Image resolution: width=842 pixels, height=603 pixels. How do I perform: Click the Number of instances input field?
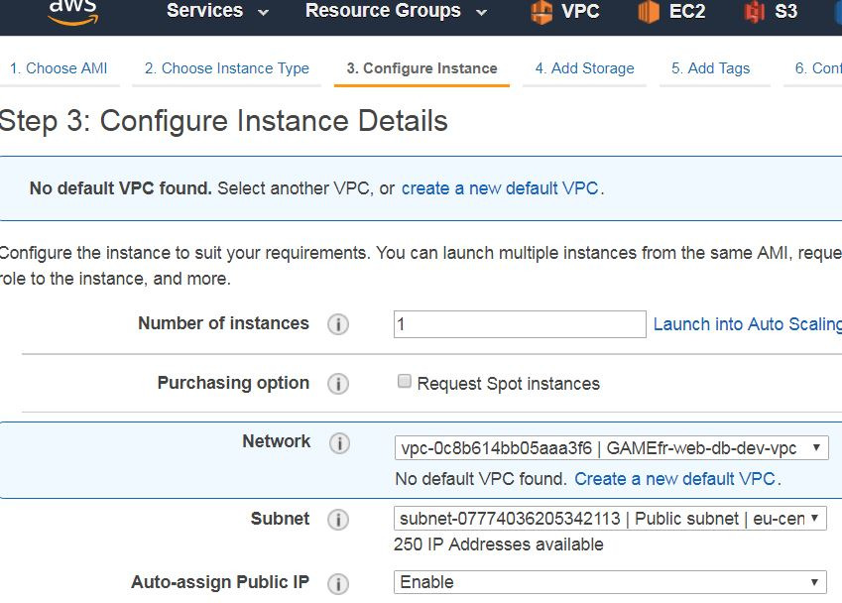click(x=520, y=324)
